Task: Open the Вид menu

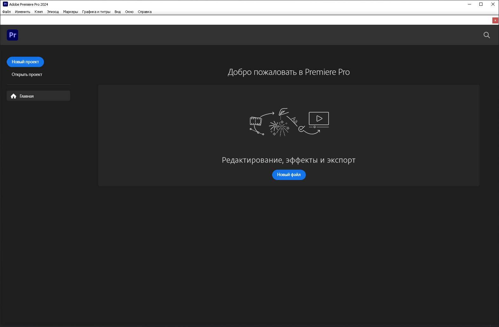Action: pyautogui.click(x=117, y=12)
